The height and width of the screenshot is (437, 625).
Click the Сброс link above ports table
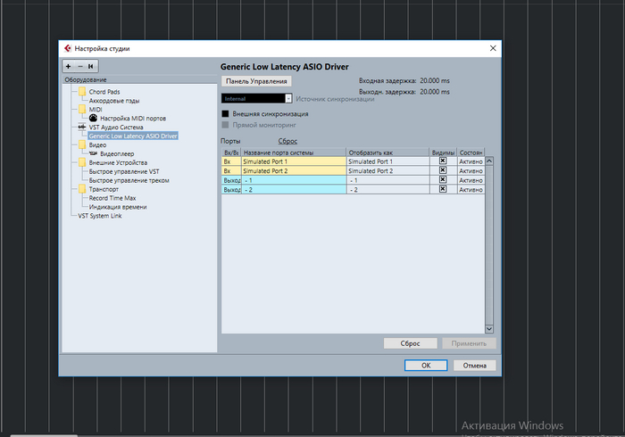pyautogui.click(x=287, y=141)
